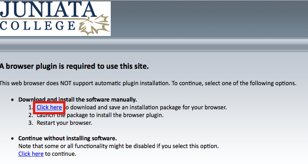308x164 pixels.
Task: Click the maple leaf emblem in logo
Action: coord(94,25)
